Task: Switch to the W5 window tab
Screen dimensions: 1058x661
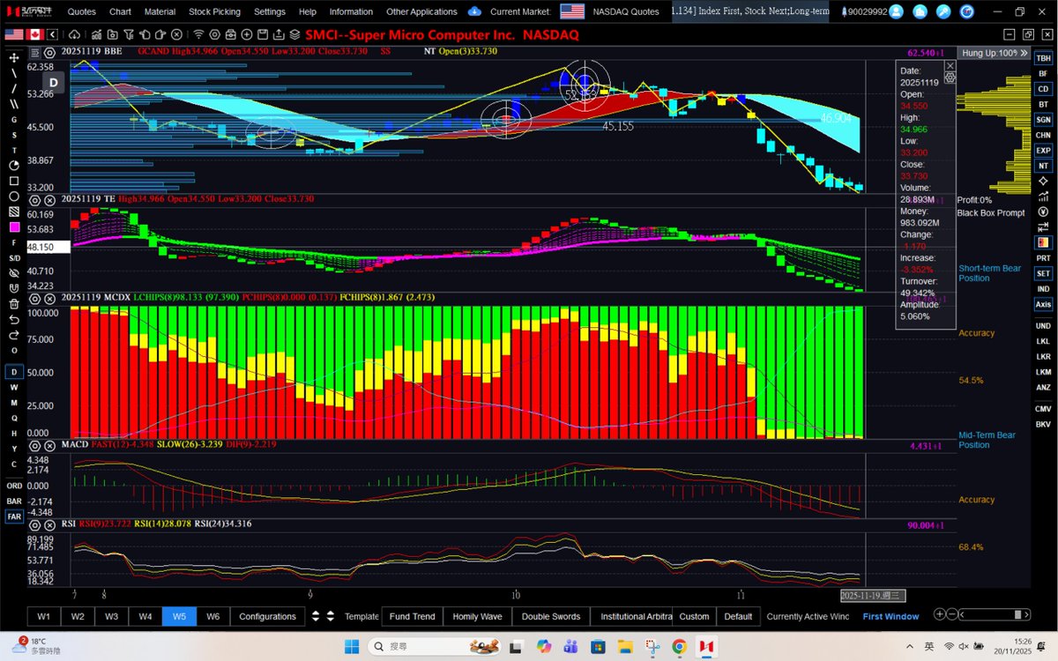Action: click(179, 617)
